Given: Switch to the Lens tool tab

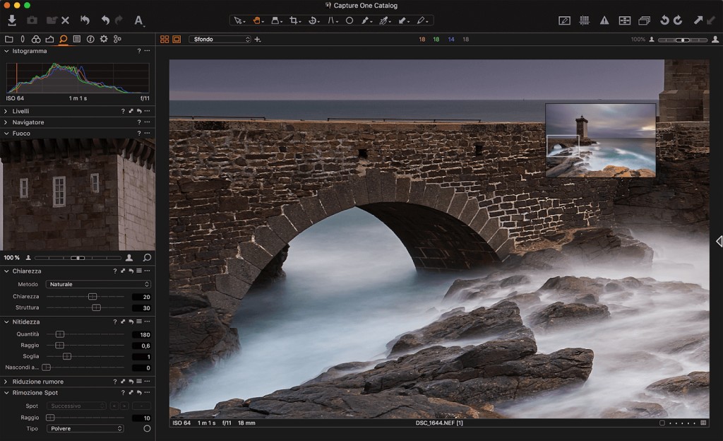Looking at the screenshot, I should [x=23, y=39].
